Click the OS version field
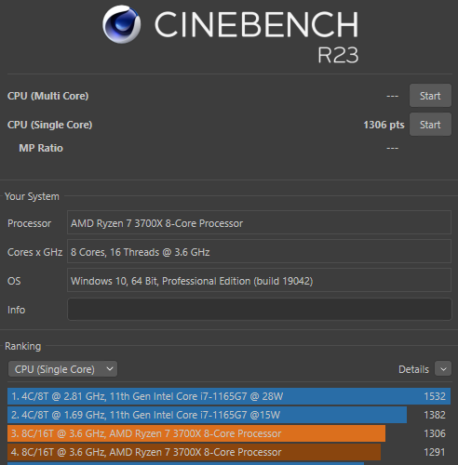Screen dimensions: 458x465 pos(260,280)
